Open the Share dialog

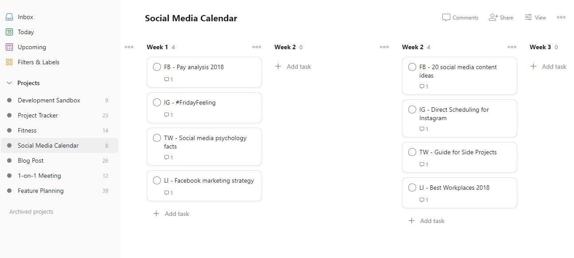click(501, 17)
